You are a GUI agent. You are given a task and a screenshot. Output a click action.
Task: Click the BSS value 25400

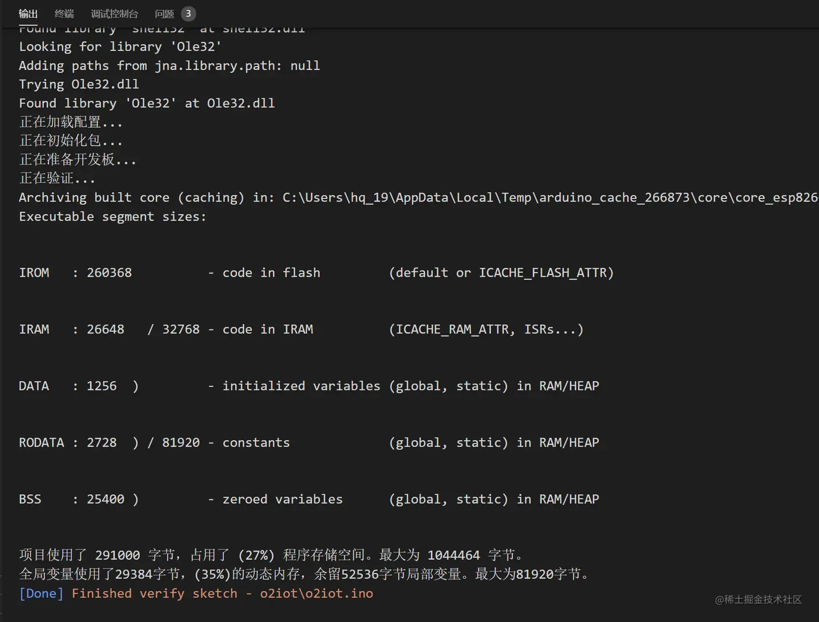pos(106,499)
